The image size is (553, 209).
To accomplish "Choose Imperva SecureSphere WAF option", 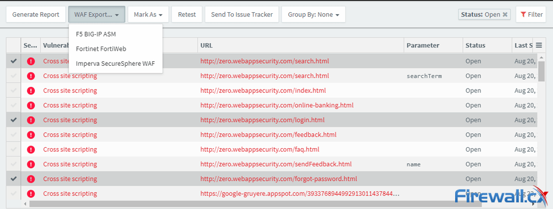I will (x=116, y=64).
